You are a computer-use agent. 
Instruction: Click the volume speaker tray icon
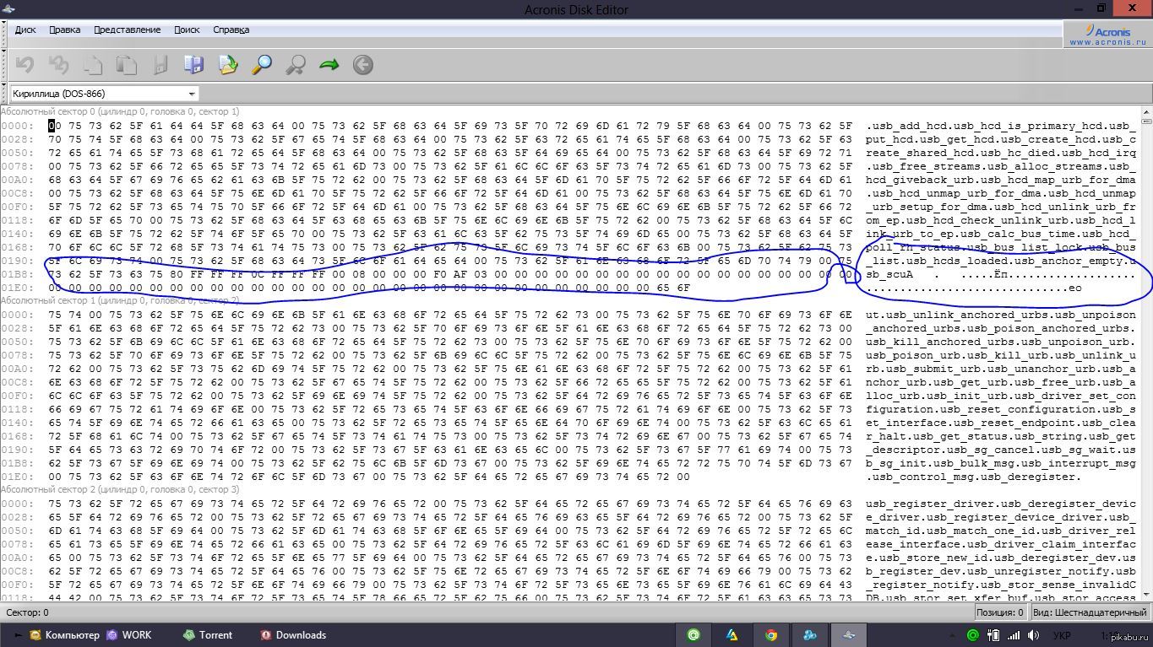tap(1031, 635)
